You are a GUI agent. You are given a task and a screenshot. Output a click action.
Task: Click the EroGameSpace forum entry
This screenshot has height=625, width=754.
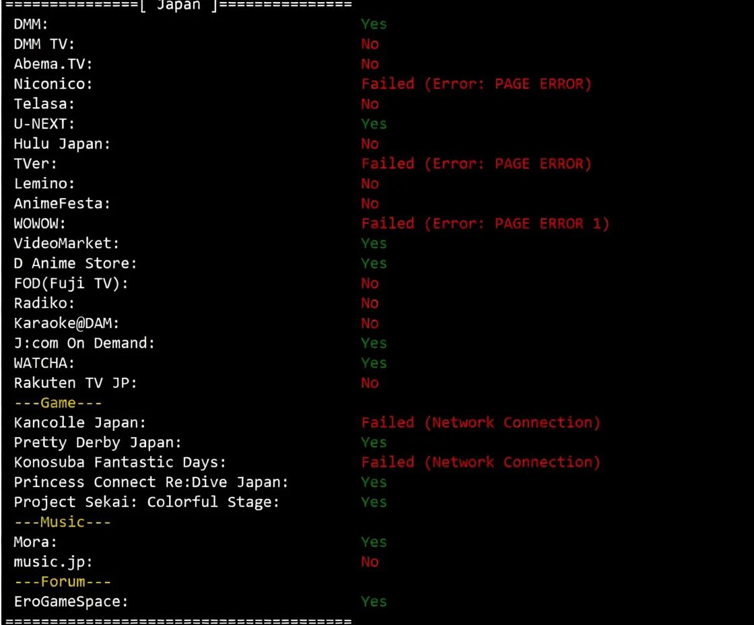coord(71,601)
